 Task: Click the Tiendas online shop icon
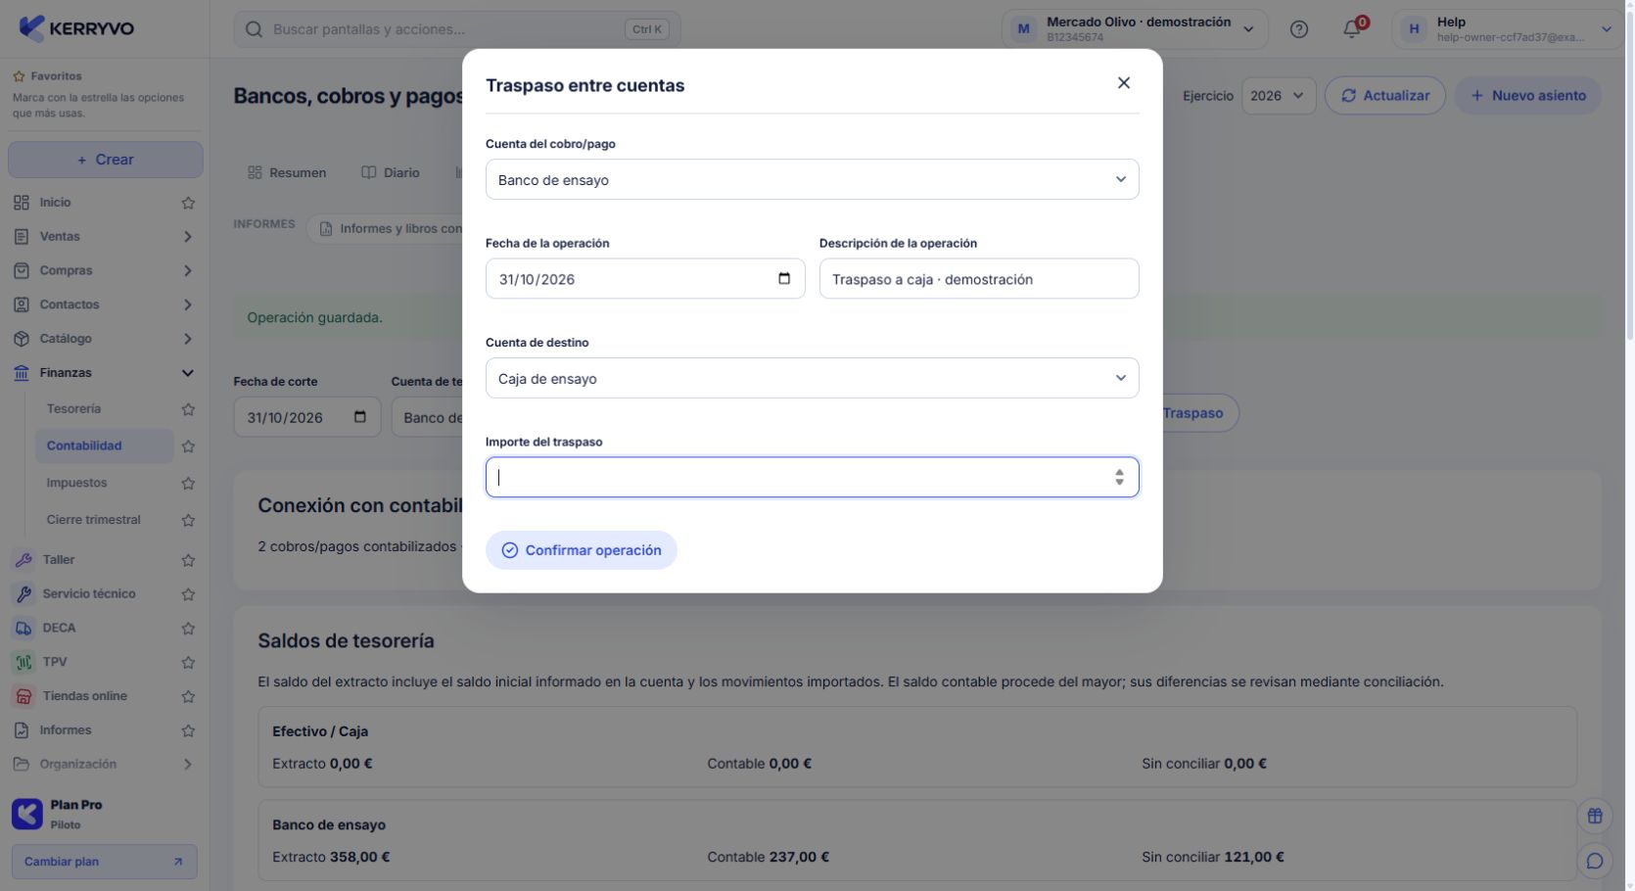(23, 696)
